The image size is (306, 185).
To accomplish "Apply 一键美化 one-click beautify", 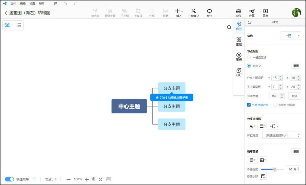I will pos(194,12).
